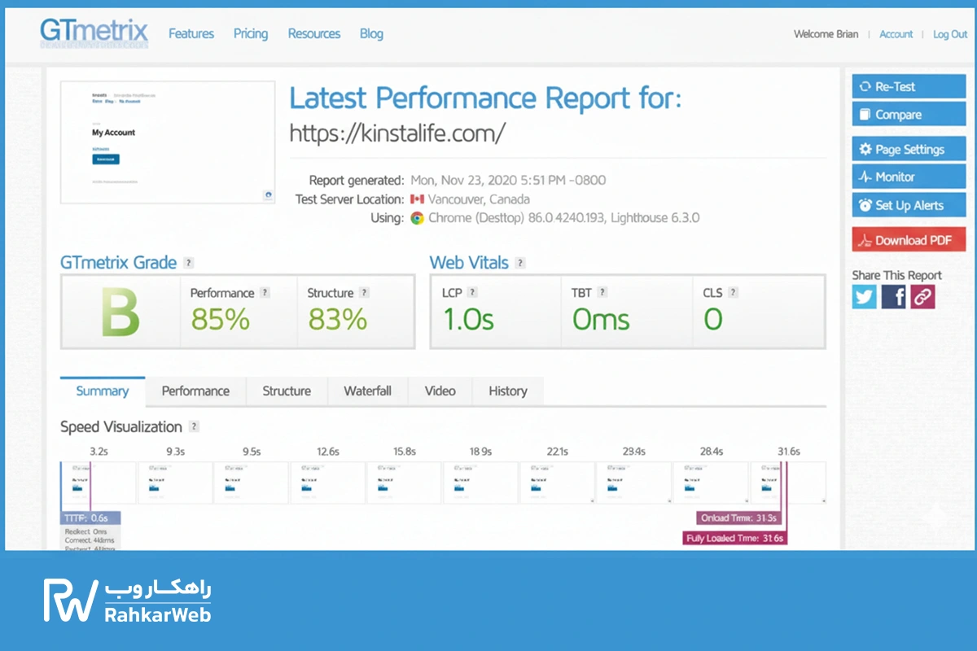Click the TTFB 0.6s marker label
This screenshot has height=651, width=977.
click(90, 518)
